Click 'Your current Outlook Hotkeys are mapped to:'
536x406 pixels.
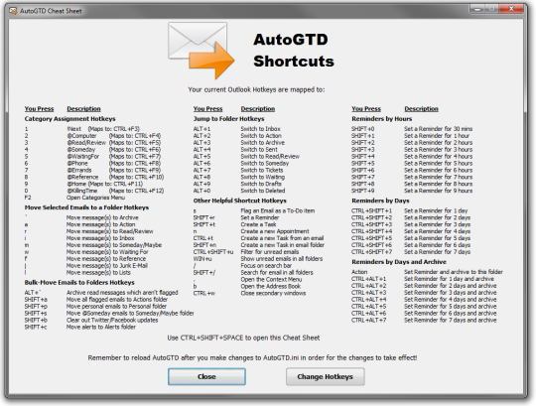[x=256, y=89]
